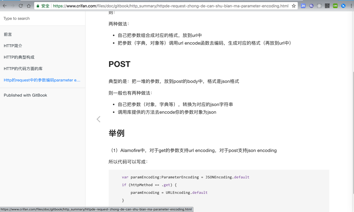The height and width of the screenshot is (212, 354).
Task: Click the 所以代码可以写成 line
Action: point(128,162)
